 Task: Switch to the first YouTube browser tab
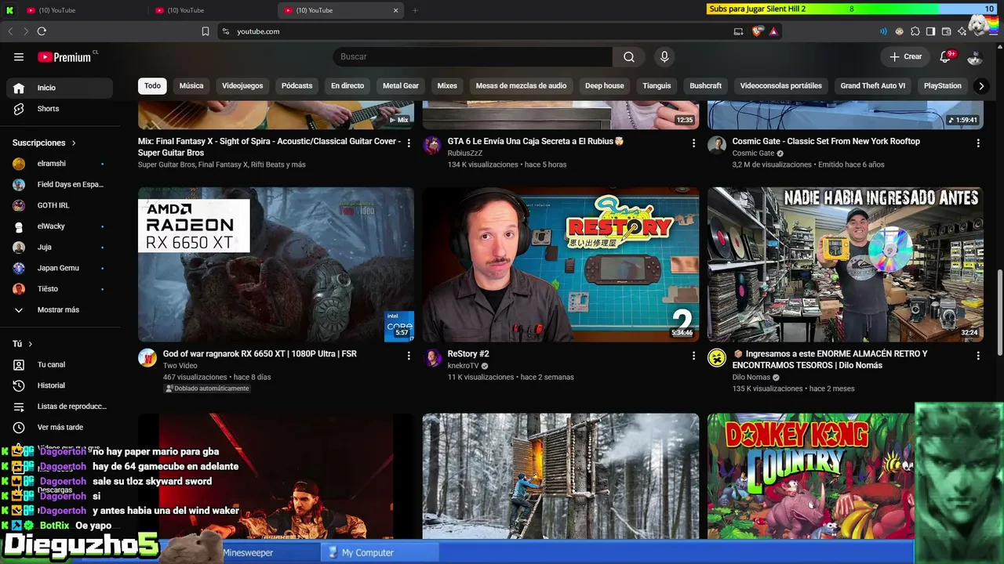pyautogui.click(x=84, y=10)
